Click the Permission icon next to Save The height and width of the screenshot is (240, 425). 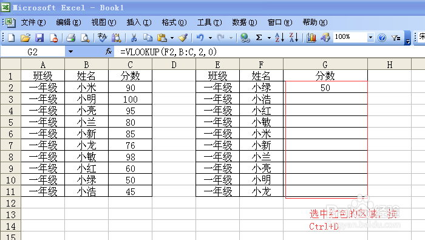coord(53,38)
